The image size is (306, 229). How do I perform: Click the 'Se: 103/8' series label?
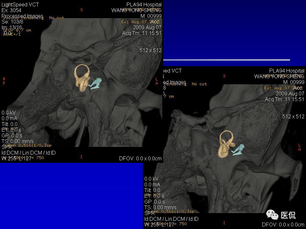pyautogui.click(x=12, y=22)
